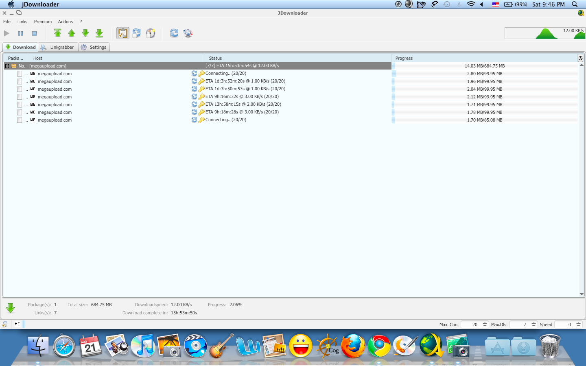The image size is (586, 366).
Task: Move selected links to the top
Action: 58,33
